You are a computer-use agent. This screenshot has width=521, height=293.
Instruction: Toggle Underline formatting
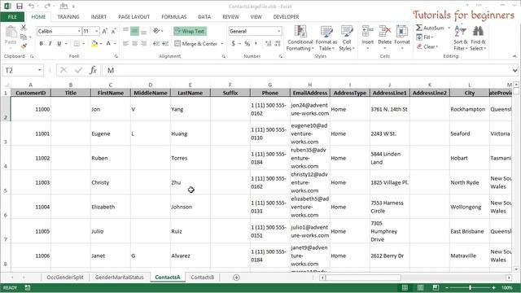pyautogui.click(x=59, y=43)
